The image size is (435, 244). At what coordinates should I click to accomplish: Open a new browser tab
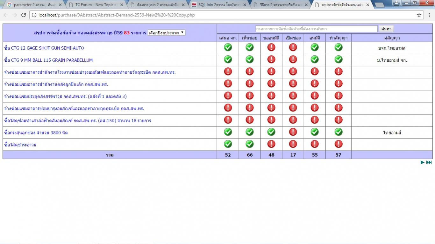click(379, 5)
